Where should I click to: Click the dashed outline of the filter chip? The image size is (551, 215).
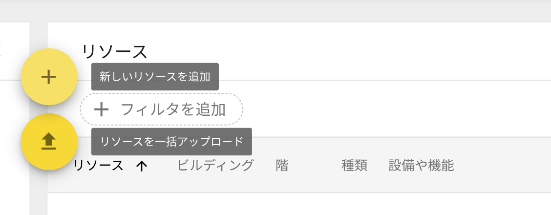click(161, 93)
